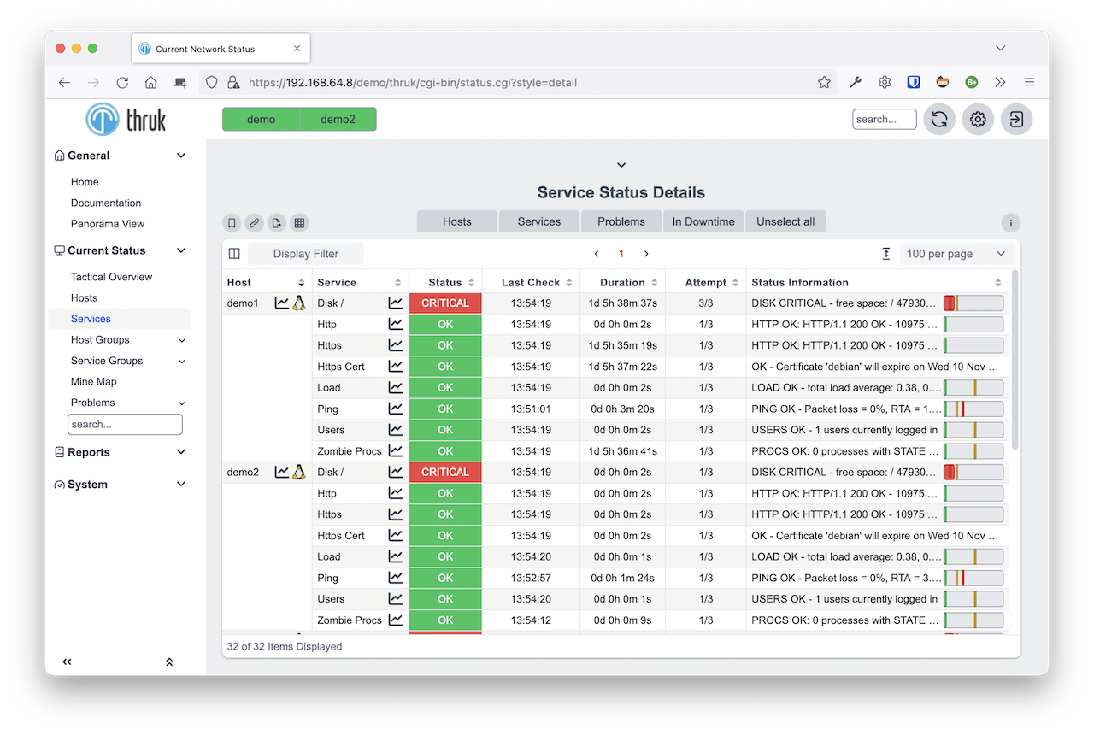Collapse all sidebar sections with the double-up arrow
The width and height of the screenshot is (1094, 735).
[169, 661]
